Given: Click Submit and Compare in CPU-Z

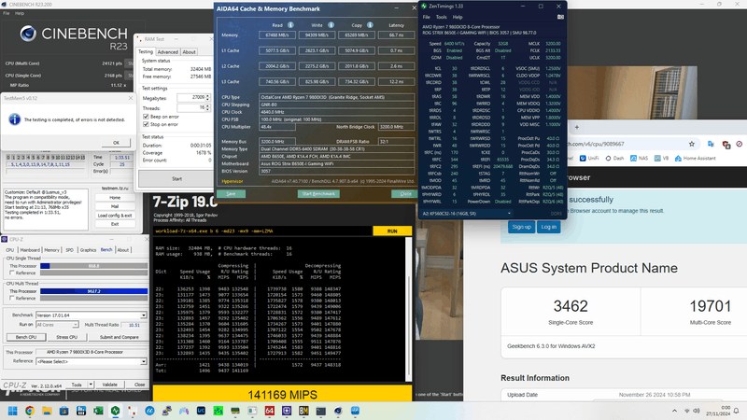Looking at the screenshot, I should pyautogui.click(x=120, y=337).
